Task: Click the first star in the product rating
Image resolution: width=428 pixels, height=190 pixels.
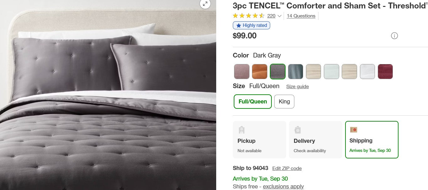Action: 235,15
